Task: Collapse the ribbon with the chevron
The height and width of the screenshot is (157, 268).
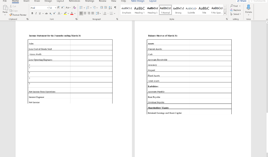Action: [x=267, y=19]
